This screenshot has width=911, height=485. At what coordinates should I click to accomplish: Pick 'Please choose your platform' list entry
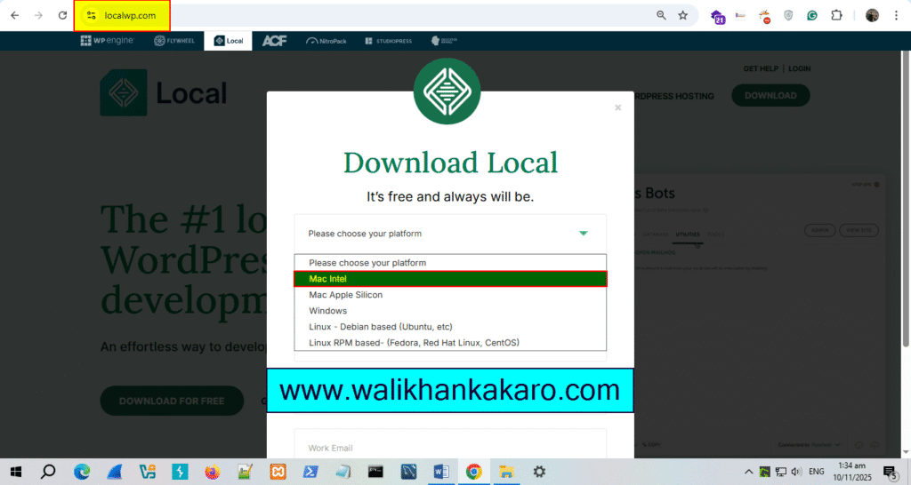[450, 263]
